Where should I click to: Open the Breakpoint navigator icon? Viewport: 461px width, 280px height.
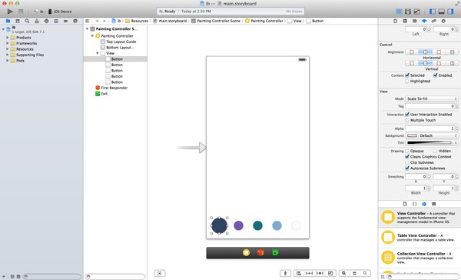[x=65, y=22]
